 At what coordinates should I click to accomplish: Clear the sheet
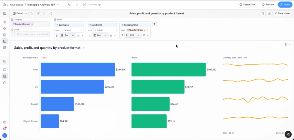coord(282,13)
